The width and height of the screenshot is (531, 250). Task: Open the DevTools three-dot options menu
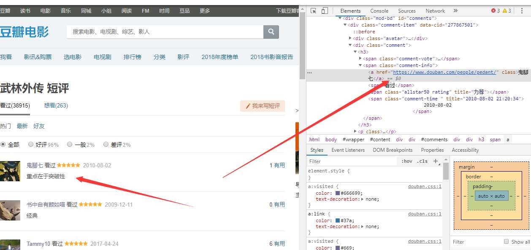(523, 11)
